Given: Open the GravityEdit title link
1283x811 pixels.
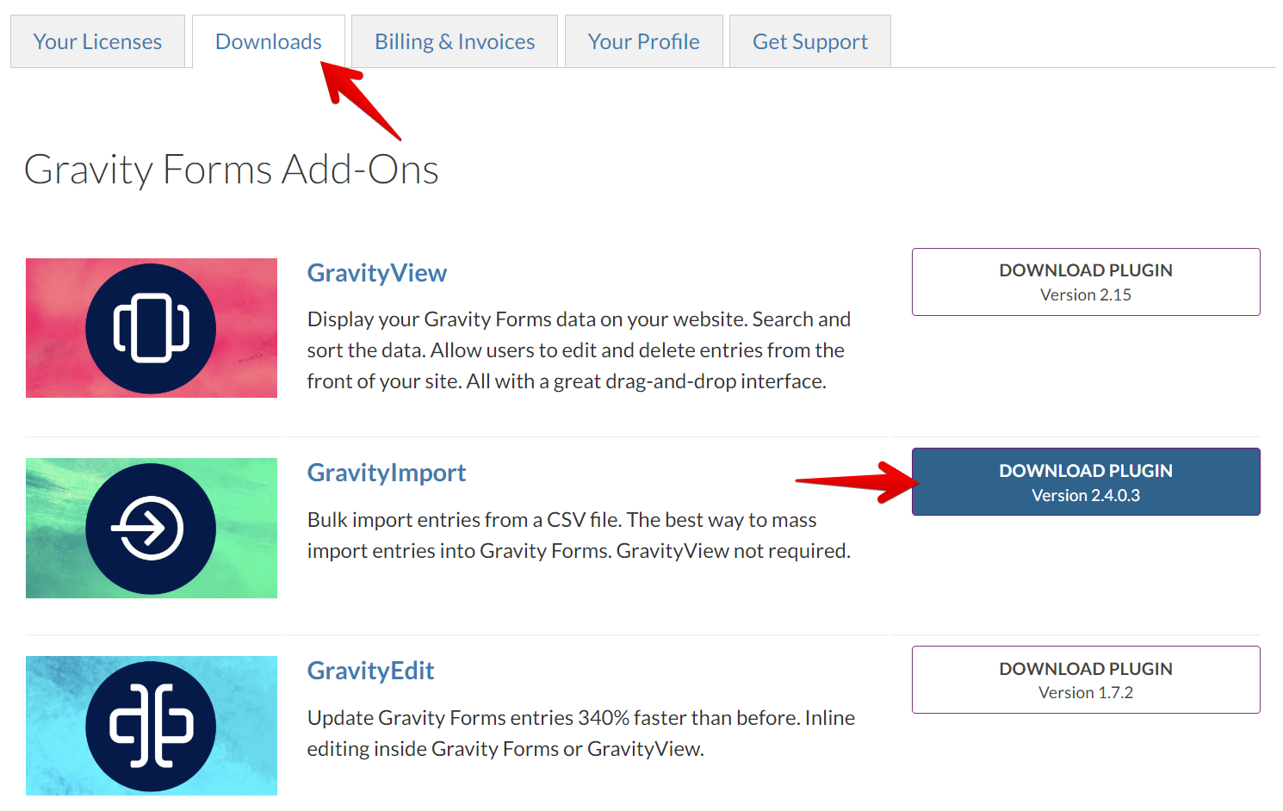Looking at the screenshot, I should click(370, 671).
